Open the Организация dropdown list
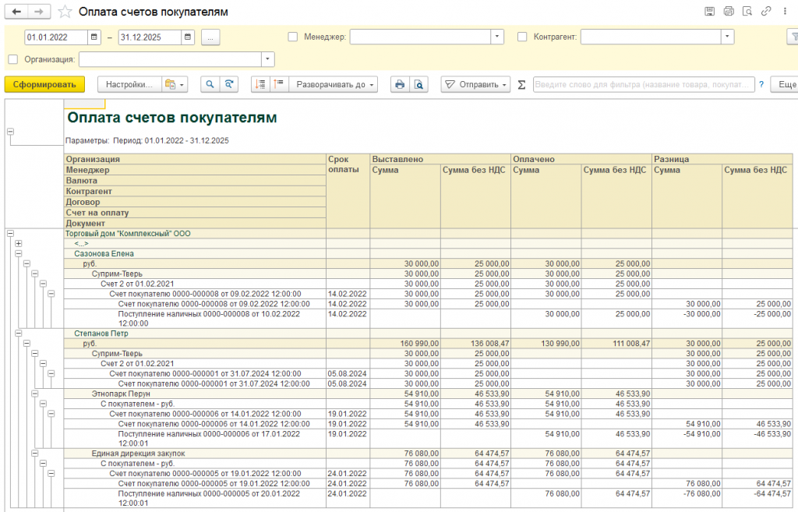Viewport: 798px width, 512px height. [x=268, y=59]
